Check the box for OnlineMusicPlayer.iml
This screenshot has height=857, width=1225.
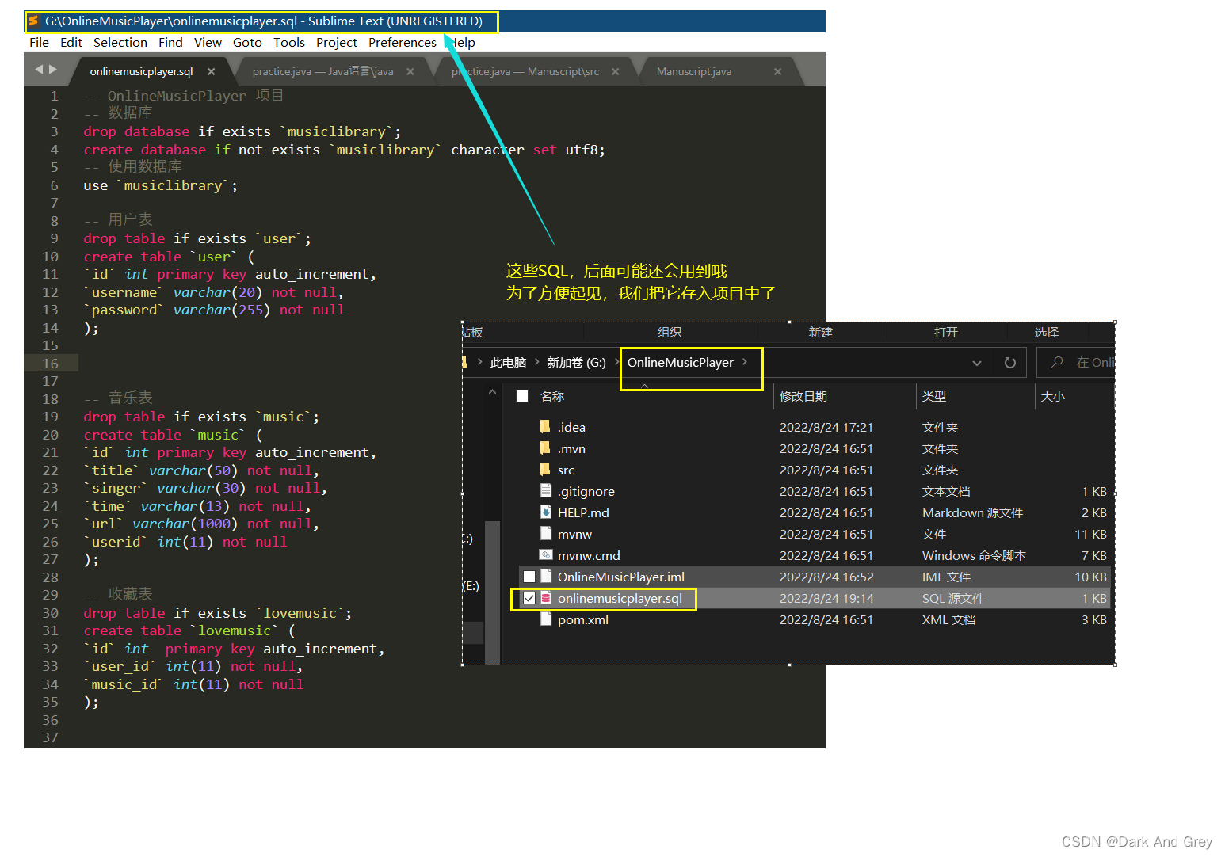[529, 577]
